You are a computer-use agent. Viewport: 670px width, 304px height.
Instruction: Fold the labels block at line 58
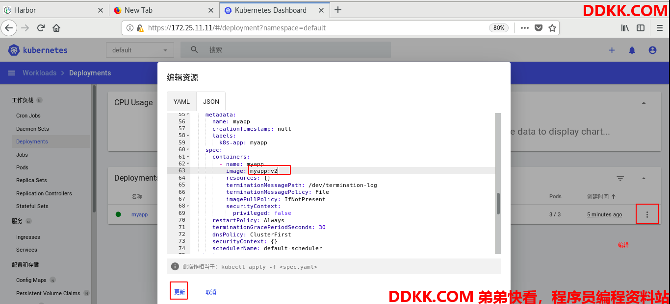(x=188, y=136)
